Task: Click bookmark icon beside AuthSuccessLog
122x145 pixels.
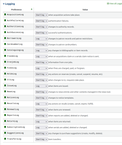Action: tap(5, 32)
